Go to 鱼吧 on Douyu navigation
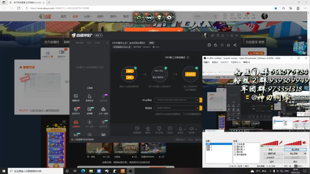This screenshot has height=174, width=310. pos(126,16)
